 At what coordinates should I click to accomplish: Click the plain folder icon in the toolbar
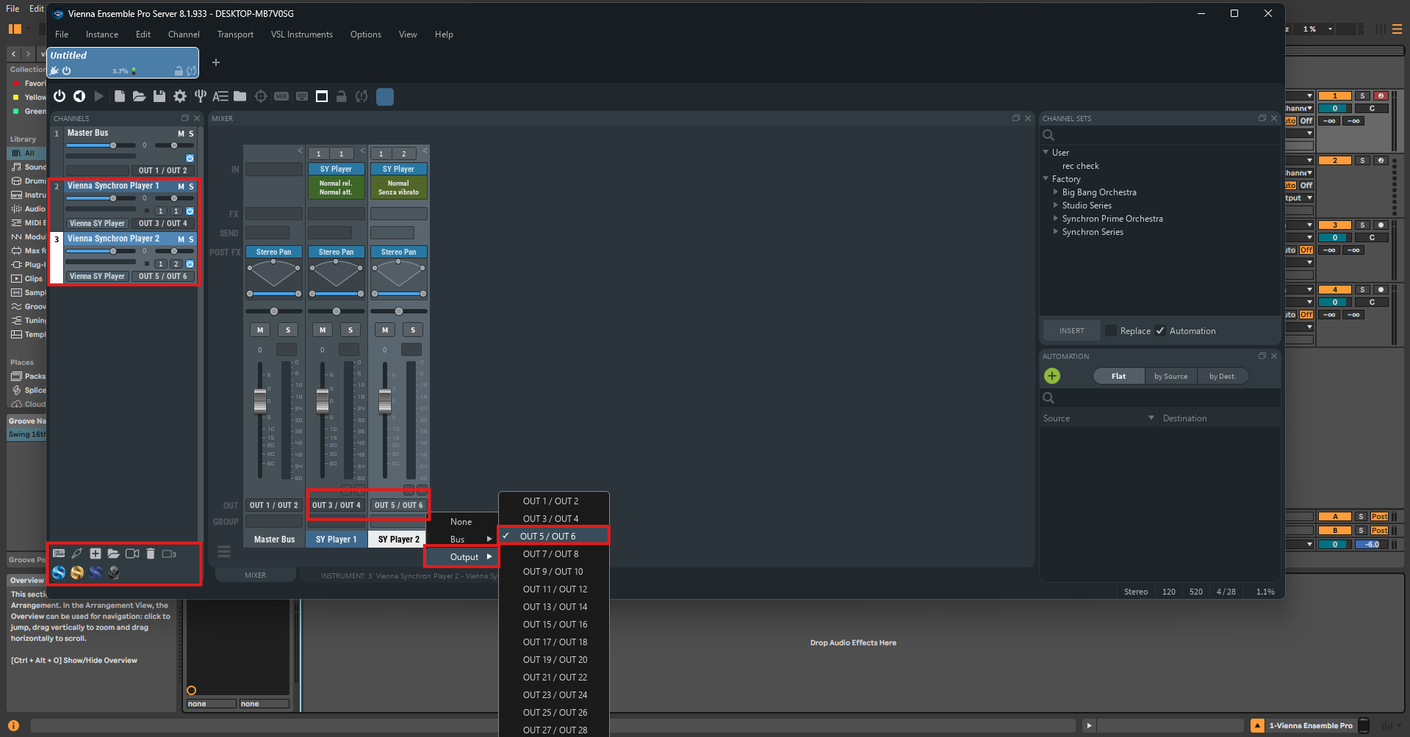pyautogui.click(x=240, y=96)
